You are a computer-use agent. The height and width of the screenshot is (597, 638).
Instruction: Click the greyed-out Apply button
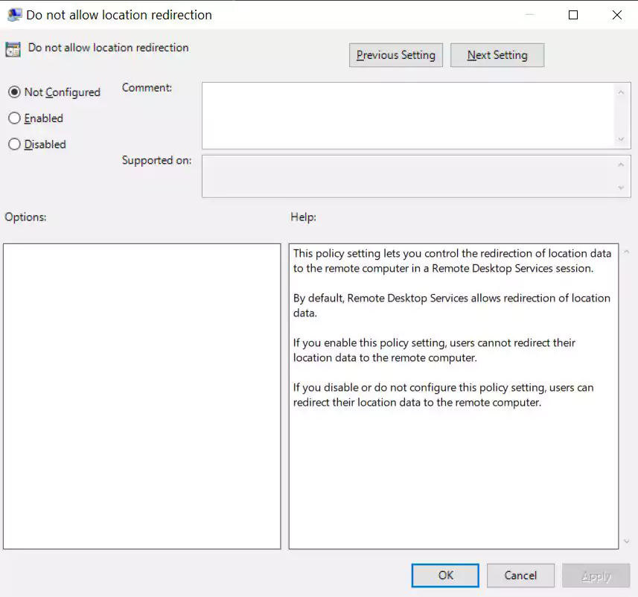coord(596,575)
